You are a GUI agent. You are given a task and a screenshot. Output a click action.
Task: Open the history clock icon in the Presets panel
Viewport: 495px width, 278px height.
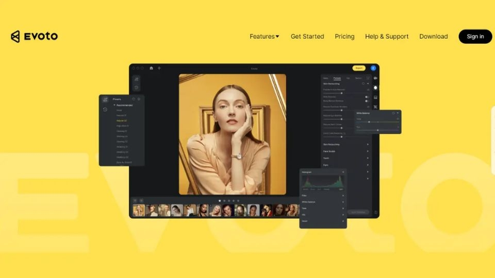point(105,109)
